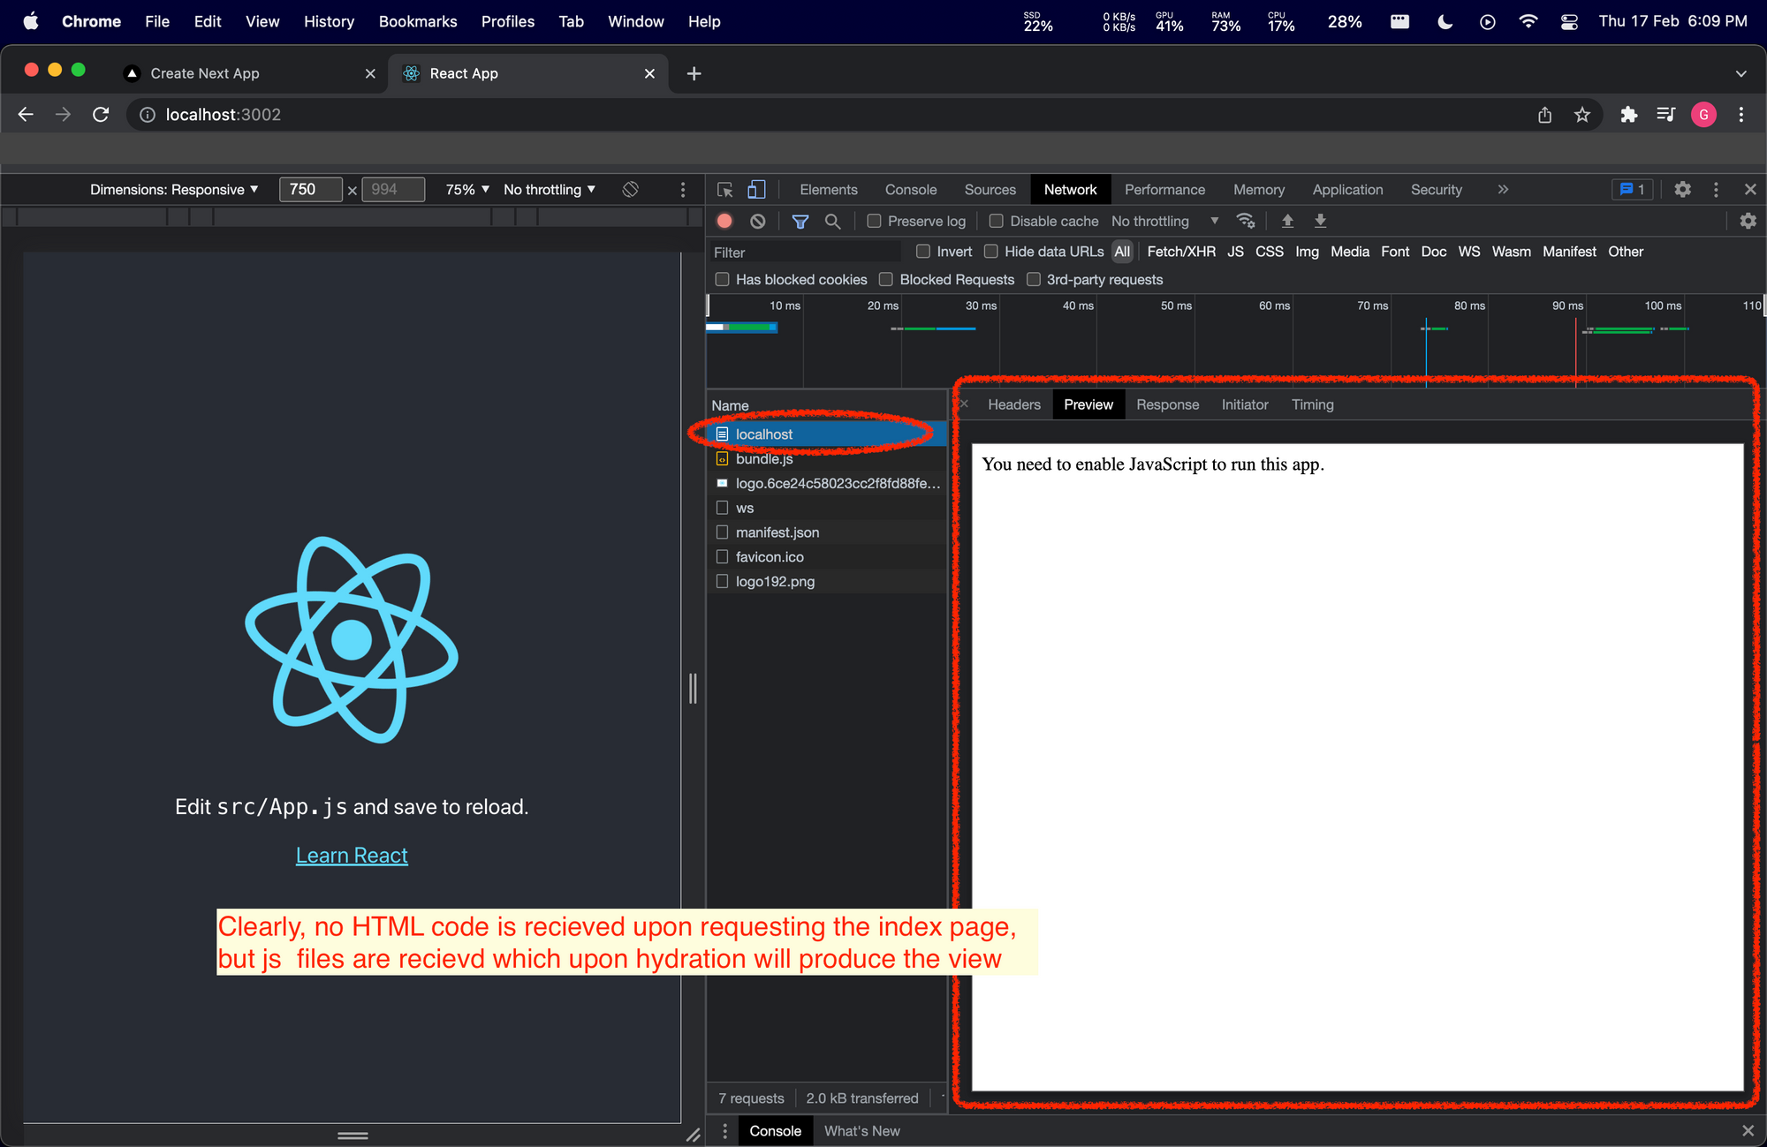1767x1147 pixels.
Task: Open the tab search chevron in title bar
Action: pos(1740,73)
